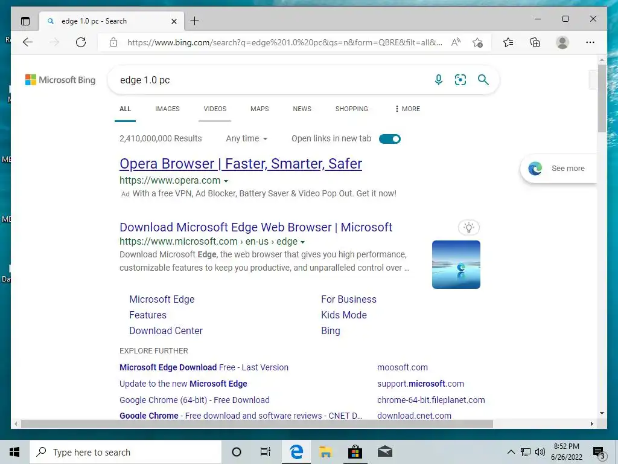Close the 'edge 1.0 pc - Search' tab
Image resolution: width=618 pixels, height=464 pixels.
(174, 21)
